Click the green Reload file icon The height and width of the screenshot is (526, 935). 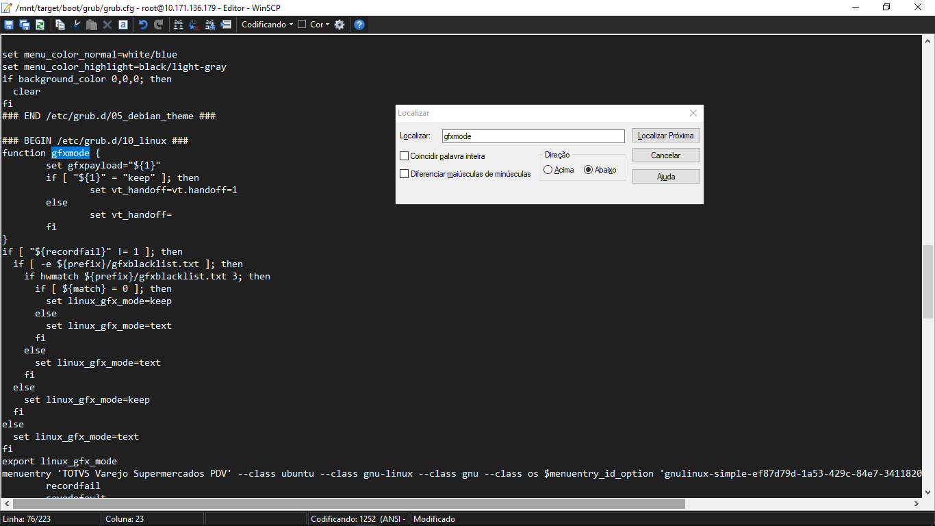coord(40,25)
